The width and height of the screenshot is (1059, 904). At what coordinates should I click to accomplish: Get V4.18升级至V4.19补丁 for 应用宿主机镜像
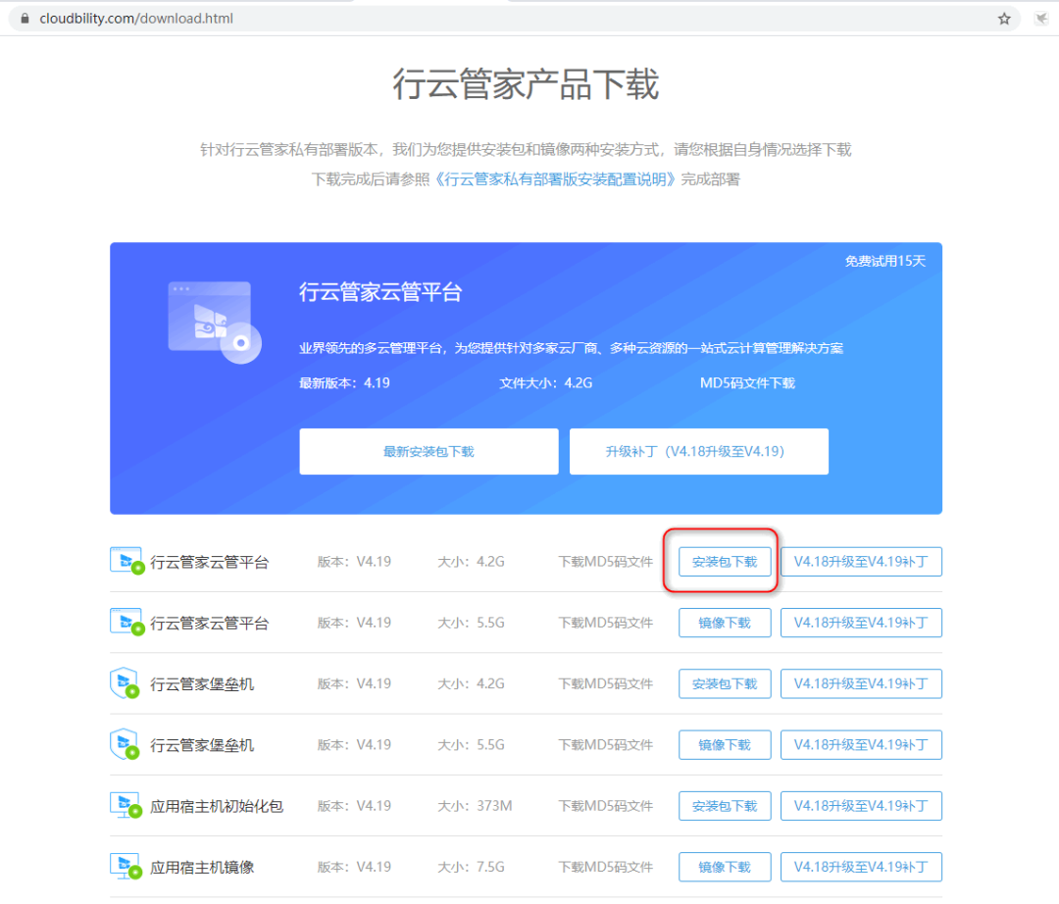[861, 867]
